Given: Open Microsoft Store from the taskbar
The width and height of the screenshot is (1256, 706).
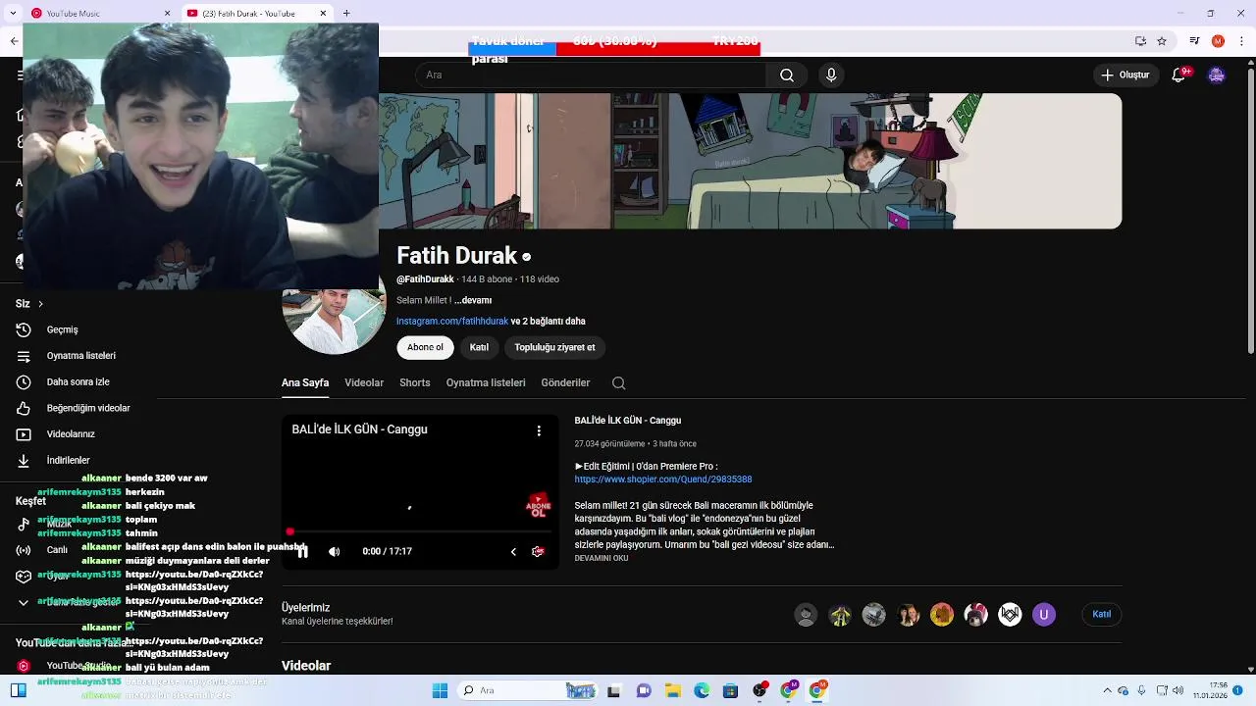Looking at the screenshot, I should tap(730, 690).
